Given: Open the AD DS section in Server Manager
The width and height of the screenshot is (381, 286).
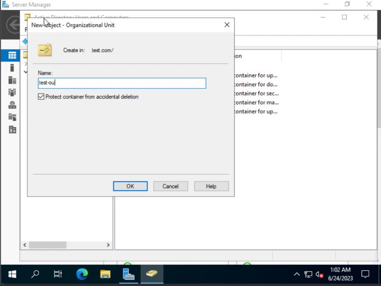Looking at the screenshot, I should [x=11, y=92].
